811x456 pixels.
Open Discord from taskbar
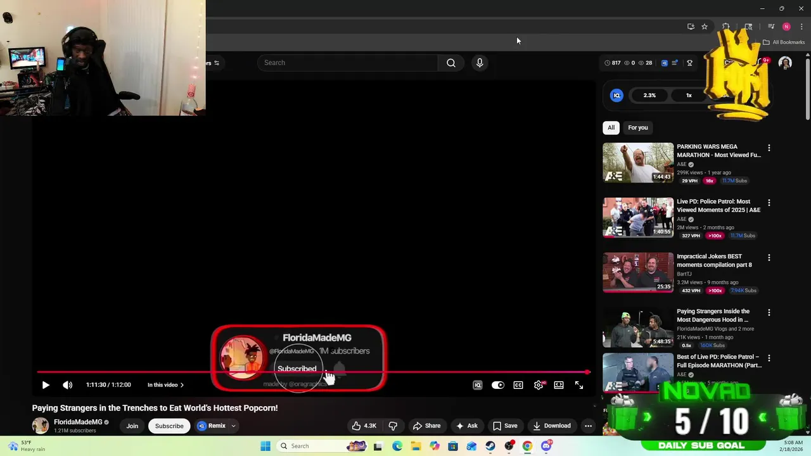click(x=546, y=446)
